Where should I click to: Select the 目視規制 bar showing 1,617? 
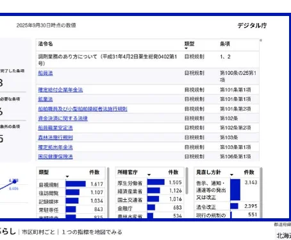[x=76, y=184]
